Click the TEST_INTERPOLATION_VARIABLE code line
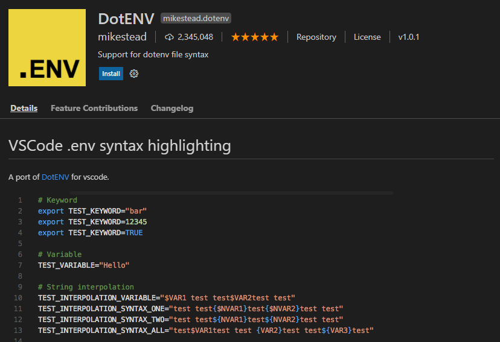Viewport: 500px width, 342px height. coord(167,298)
